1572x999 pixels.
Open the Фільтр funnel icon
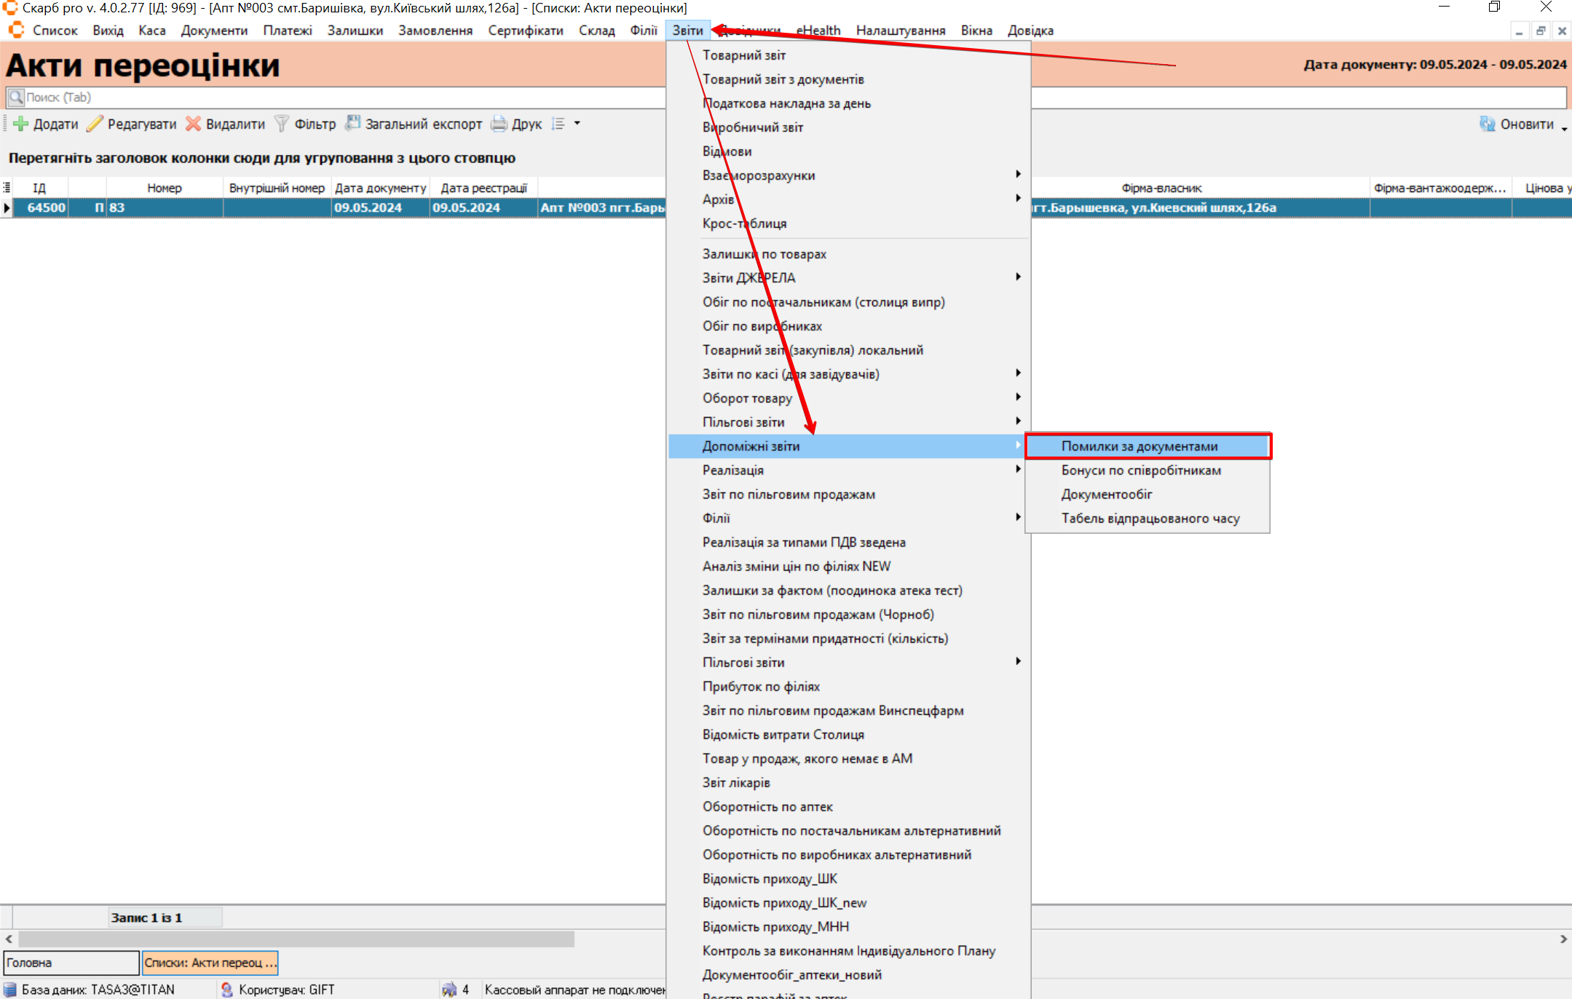pos(281,124)
